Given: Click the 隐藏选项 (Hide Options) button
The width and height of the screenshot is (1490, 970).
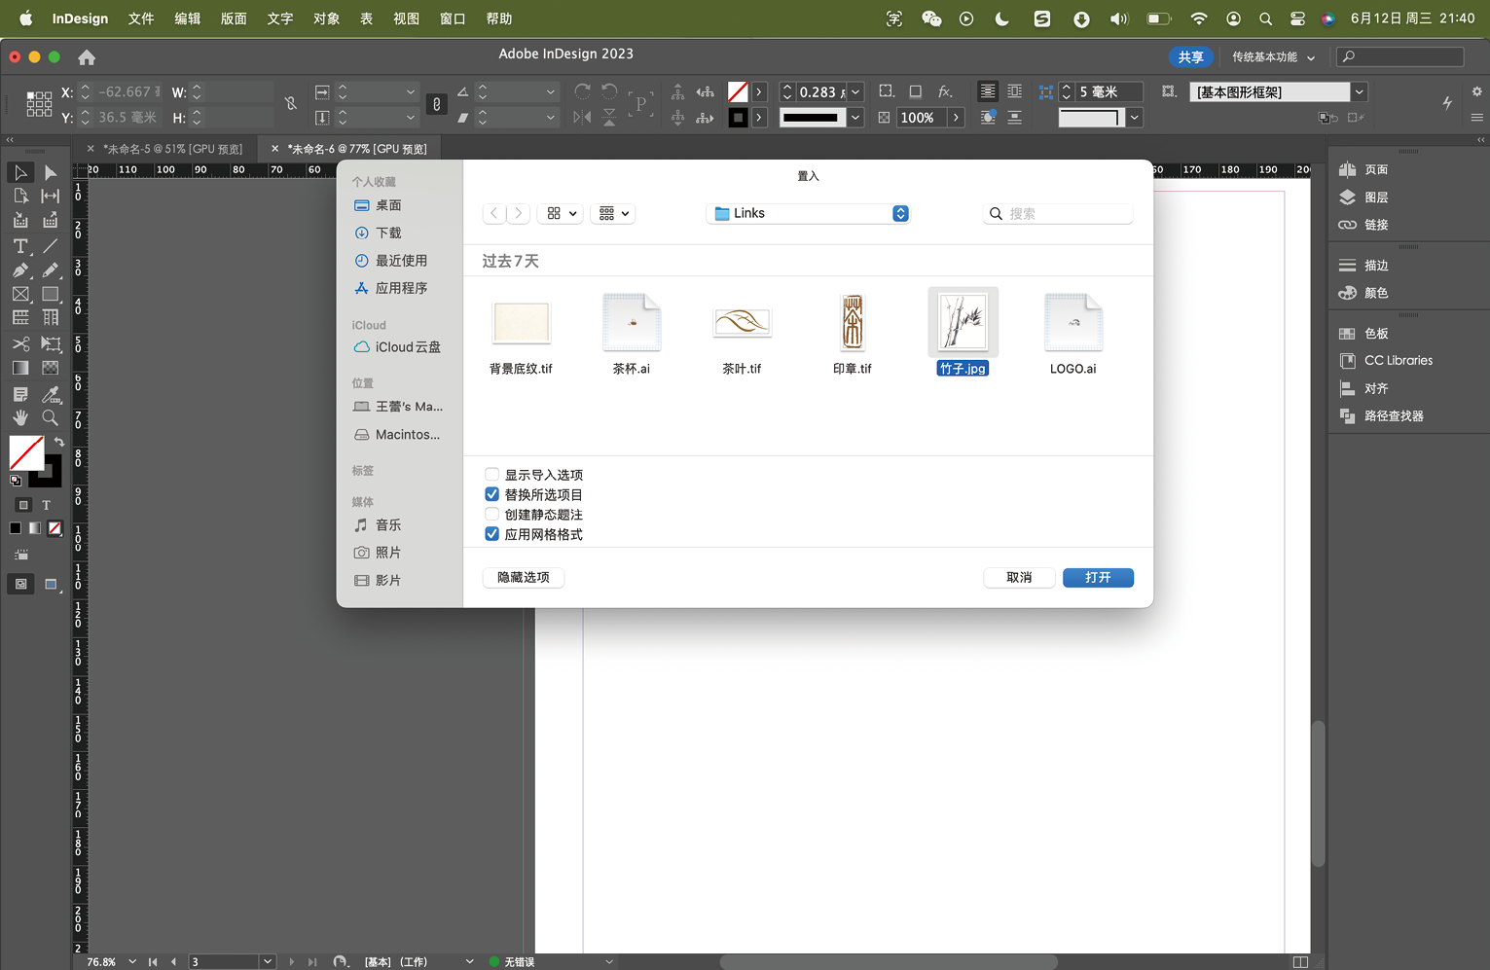Looking at the screenshot, I should coord(524,577).
